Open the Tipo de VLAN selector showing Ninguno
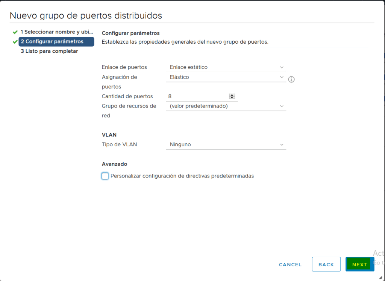Screen dimensions: 385x281 point(226,144)
